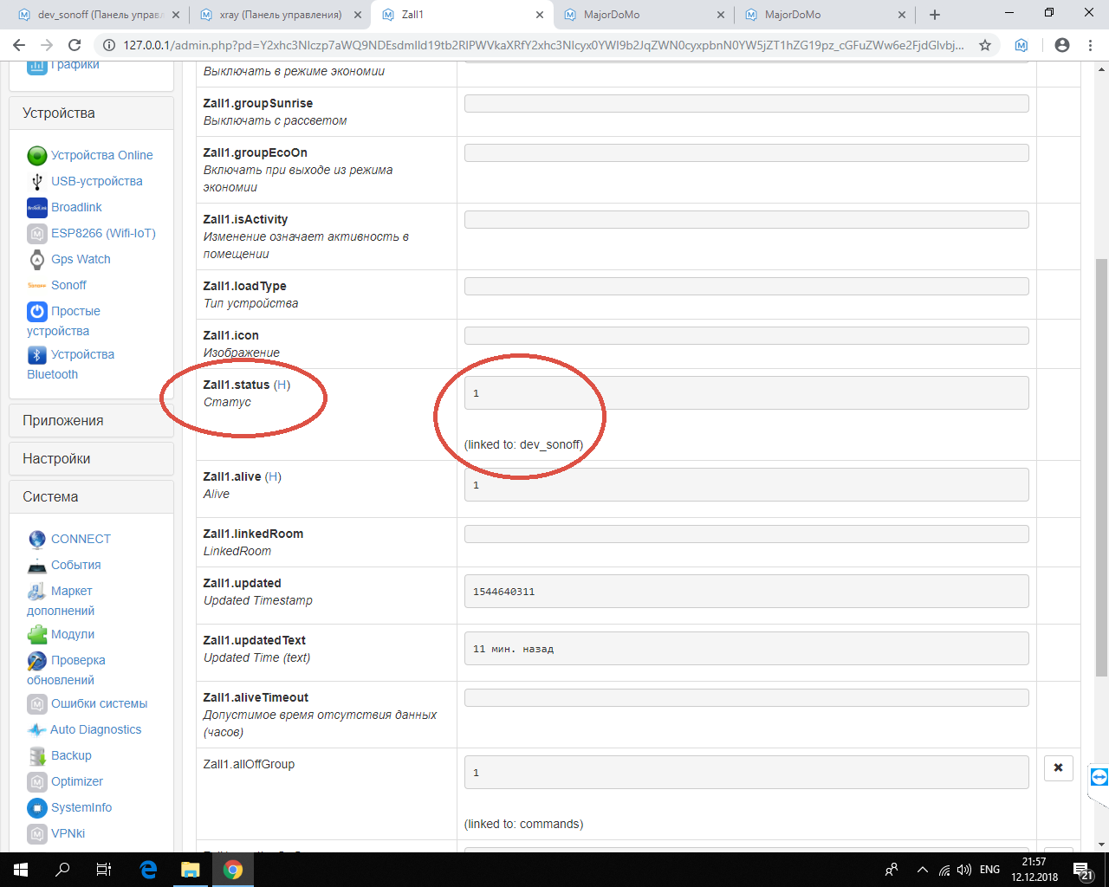Open Windows taskbar search
The image size is (1109, 887).
(x=62, y=870)
